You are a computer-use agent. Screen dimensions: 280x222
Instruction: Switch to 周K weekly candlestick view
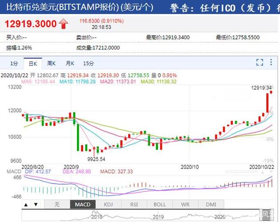51,63
